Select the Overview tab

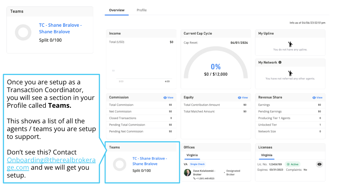coord(116,10)
